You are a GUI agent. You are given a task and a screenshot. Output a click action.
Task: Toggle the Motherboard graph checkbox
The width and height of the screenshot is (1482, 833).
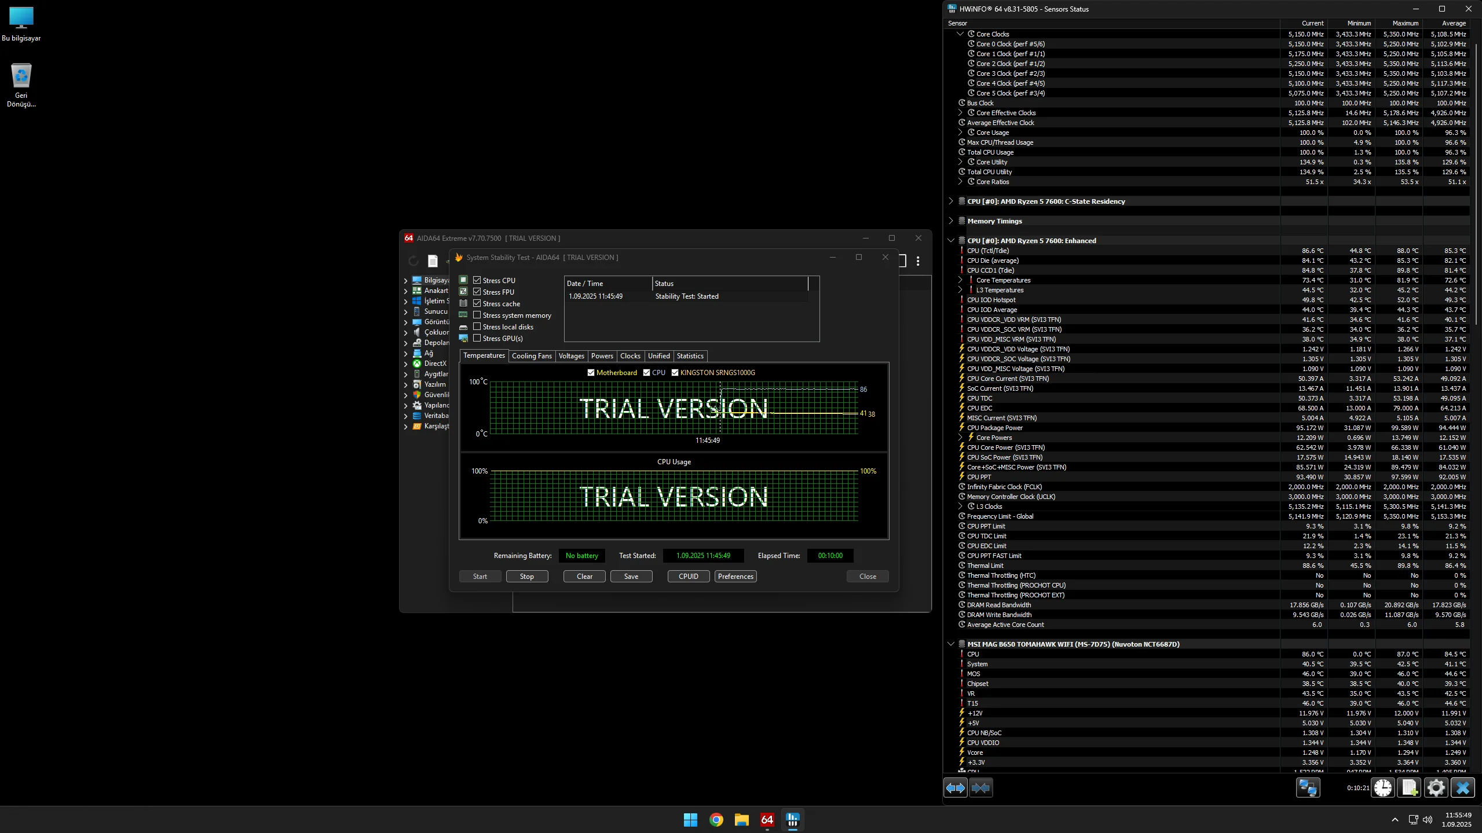pos(591,373)
